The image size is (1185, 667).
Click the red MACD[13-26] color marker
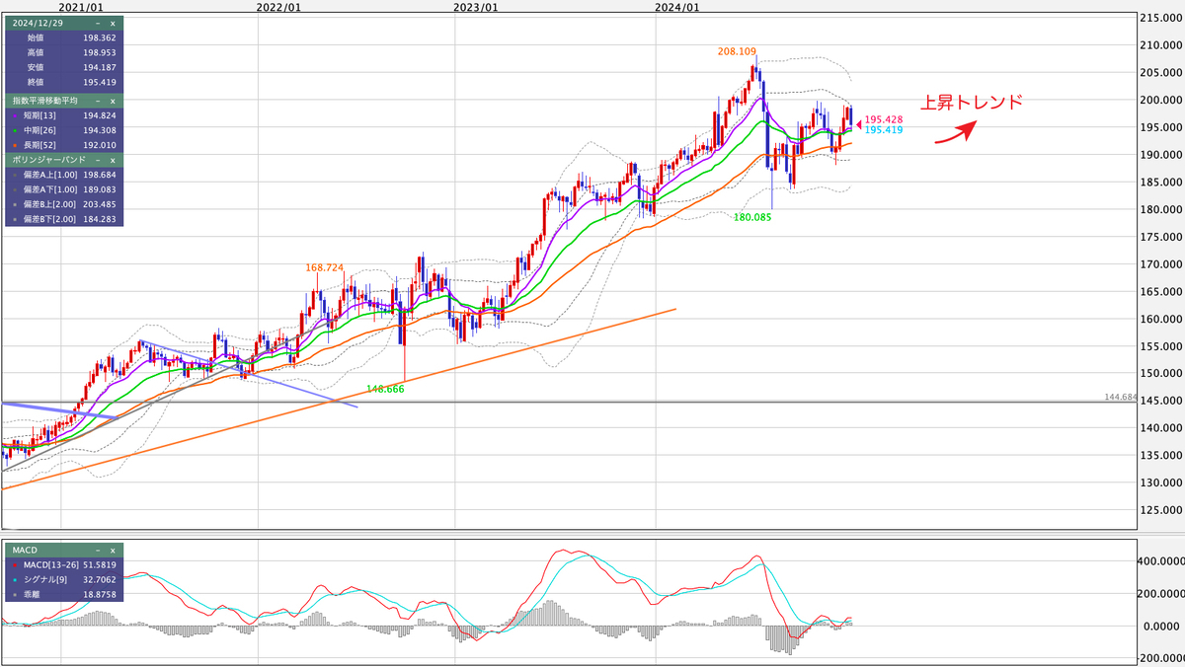click(x=13, y=564)
